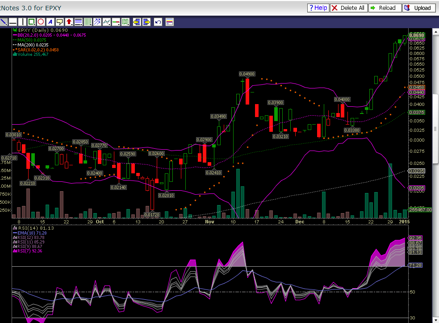439x323 pixels.
Task: Bring annotation forward with right arrow icon
Action: (146, 22)
